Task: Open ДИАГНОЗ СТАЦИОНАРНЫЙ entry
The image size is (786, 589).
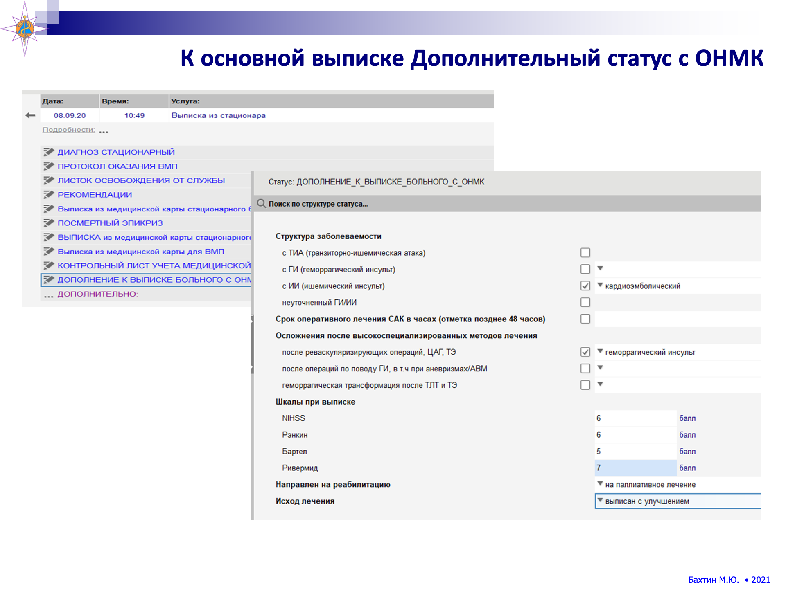Action: point(116,152)
